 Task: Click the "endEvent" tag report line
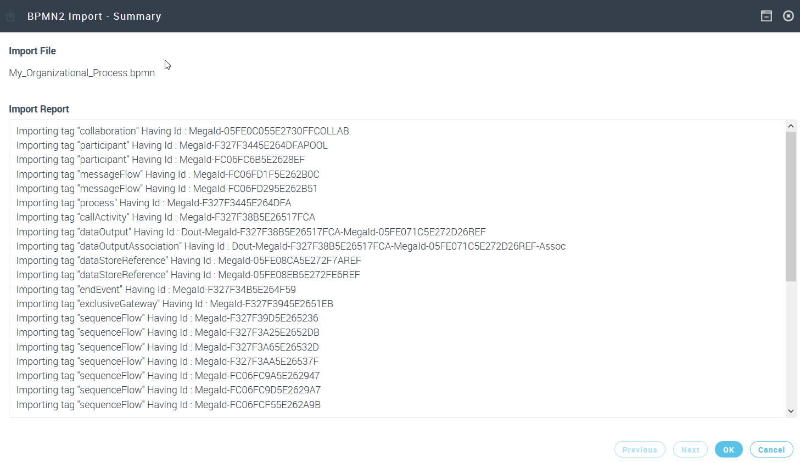pos(156,290)
